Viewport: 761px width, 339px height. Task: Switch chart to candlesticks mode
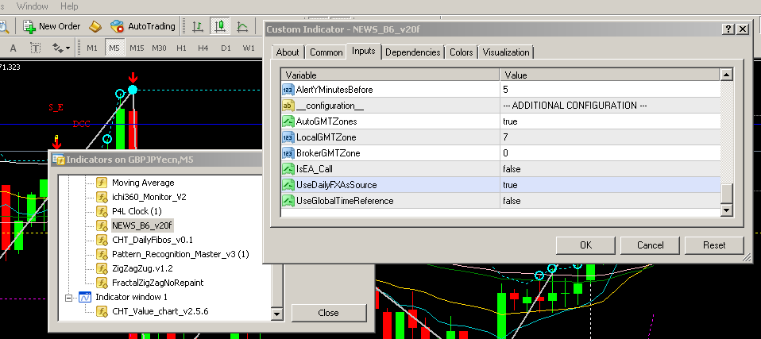click(220, 26)
